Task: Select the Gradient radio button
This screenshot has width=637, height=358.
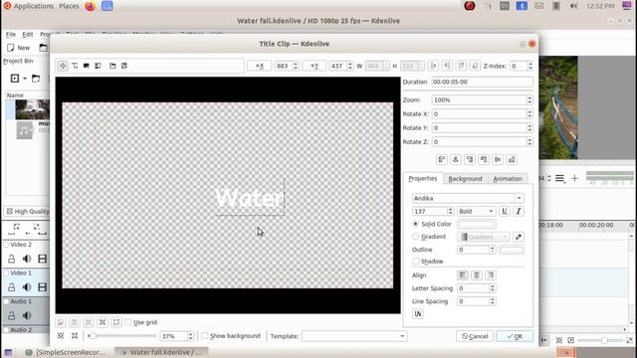Action: pos(415,237)
